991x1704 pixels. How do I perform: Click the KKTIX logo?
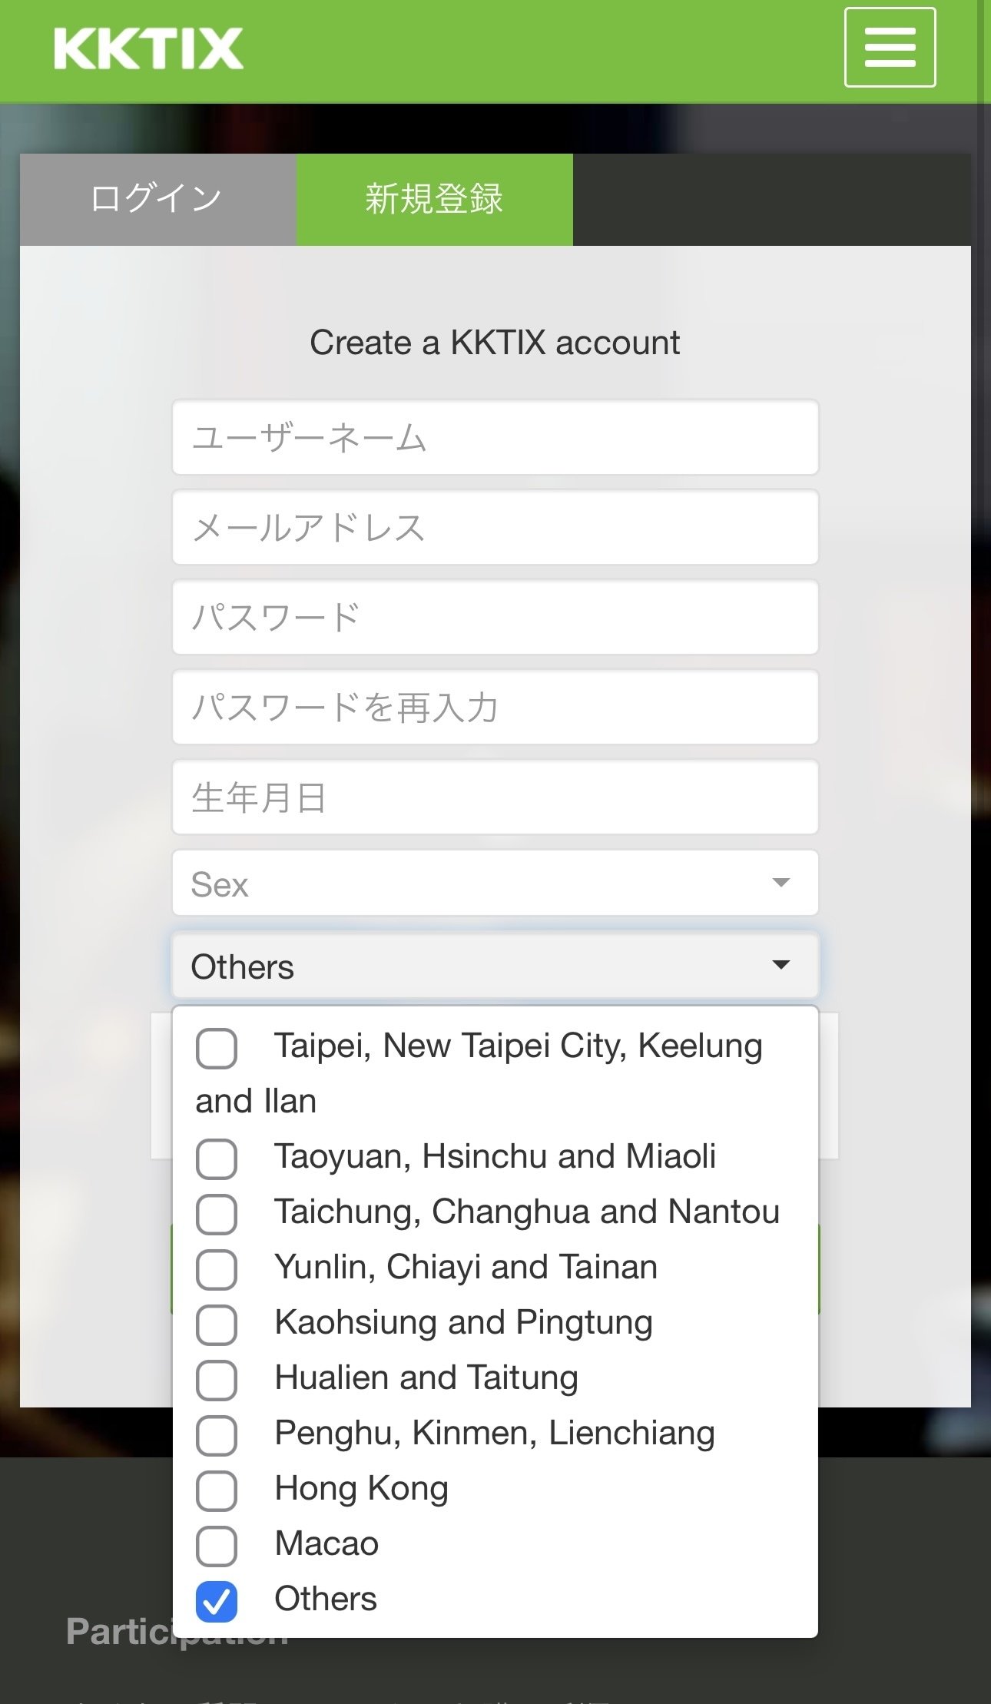[x=148, y=49]
